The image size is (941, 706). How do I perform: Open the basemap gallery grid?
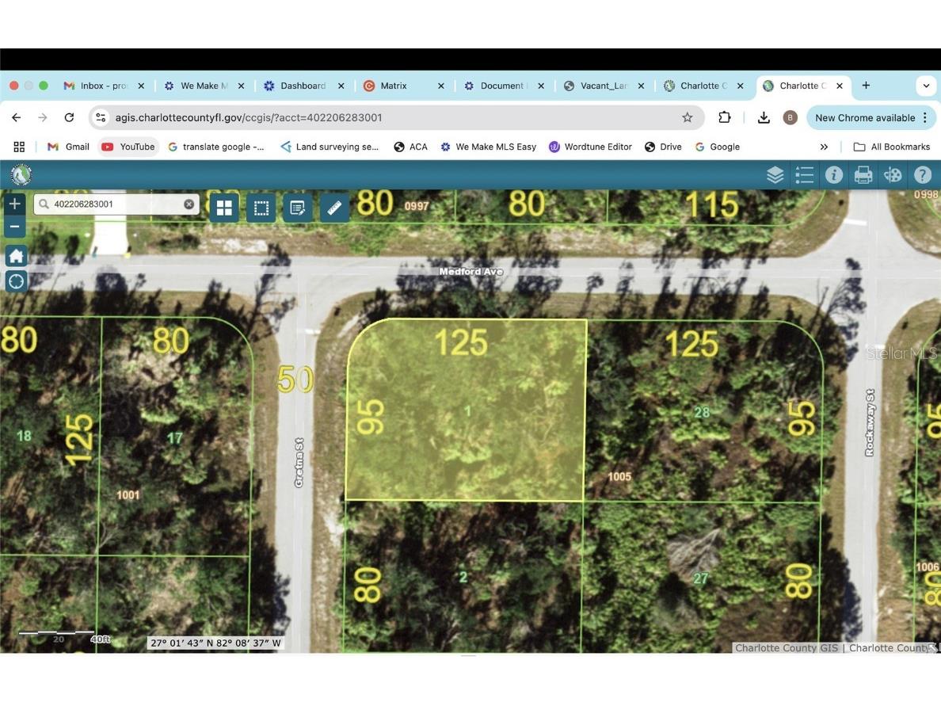click(224, 208)
